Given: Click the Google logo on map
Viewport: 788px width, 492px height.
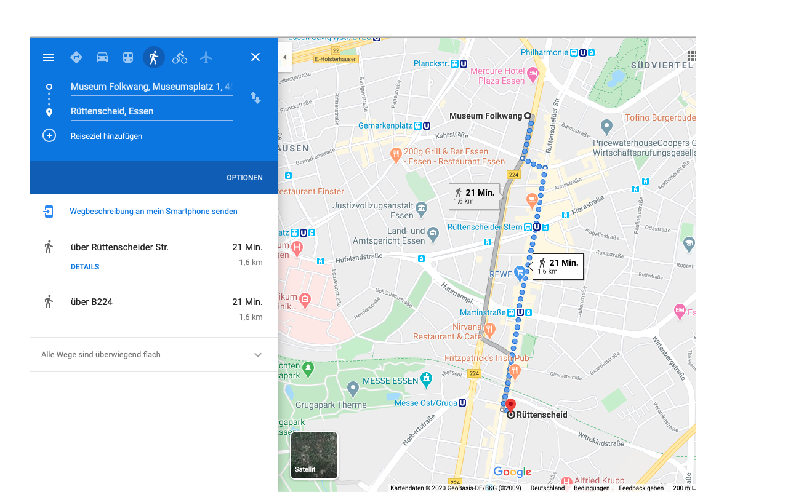Looking at the screenshot, I should click(512, 472).
